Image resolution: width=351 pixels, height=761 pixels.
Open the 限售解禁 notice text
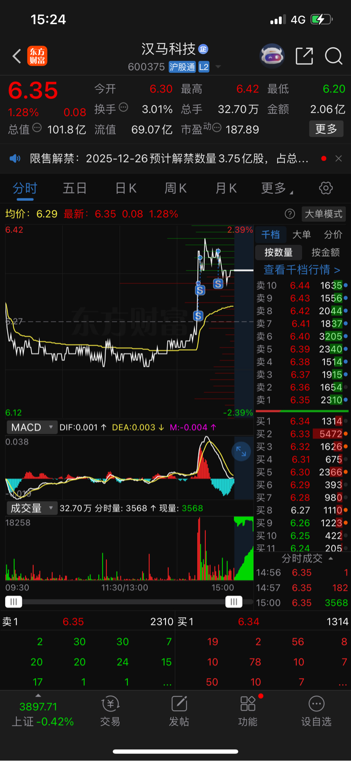(169, 158)
